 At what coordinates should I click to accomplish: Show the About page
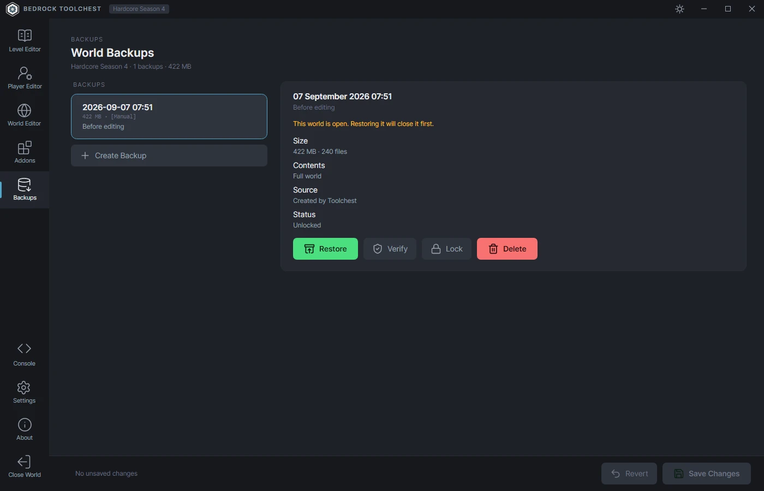pos(25,430)
